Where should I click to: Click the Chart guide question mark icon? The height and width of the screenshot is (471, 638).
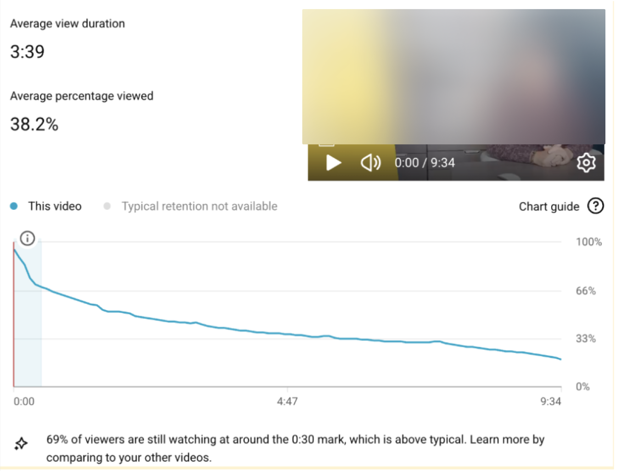click(x=595, y=206)
